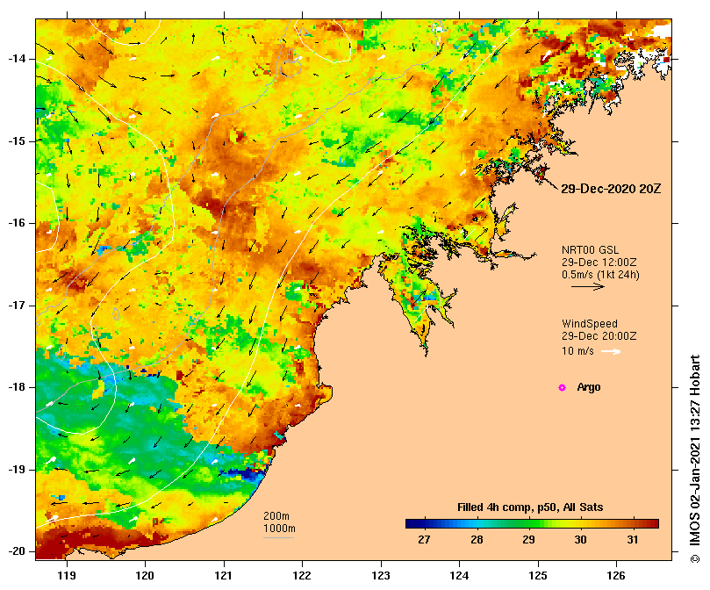Click the 200m depth contour label
The image size is (710, 590).
pos(276,516)
